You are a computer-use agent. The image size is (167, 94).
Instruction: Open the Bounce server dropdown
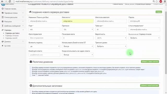pos(144,38)
